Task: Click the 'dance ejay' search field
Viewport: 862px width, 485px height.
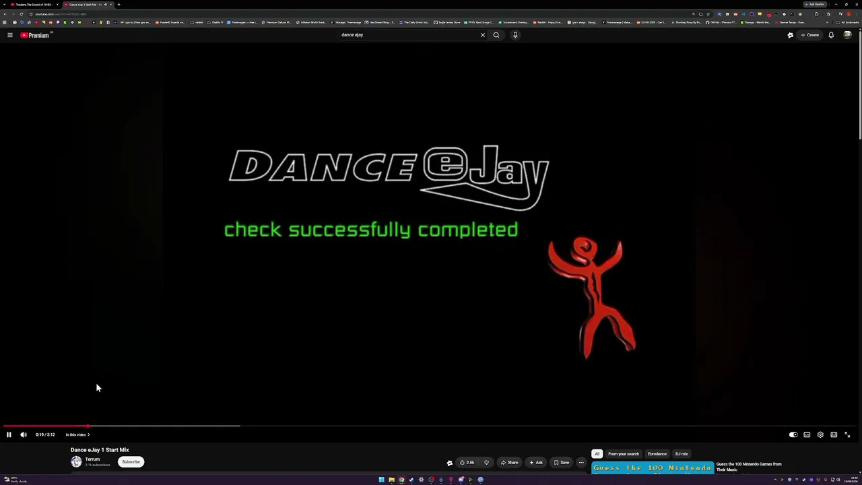Action: (x=407, y=35)
